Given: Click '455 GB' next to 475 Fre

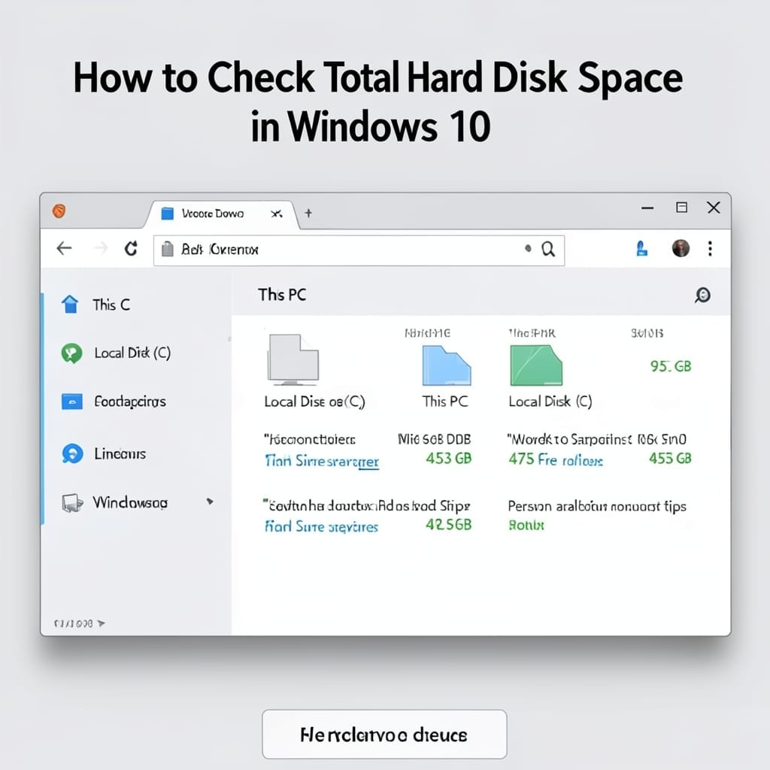Looking at the screenshot, I should point(670,459).
